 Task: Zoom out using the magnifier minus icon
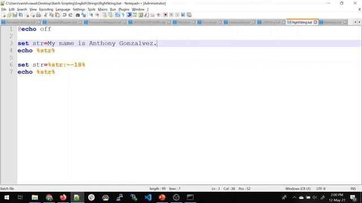coord(97,15)
